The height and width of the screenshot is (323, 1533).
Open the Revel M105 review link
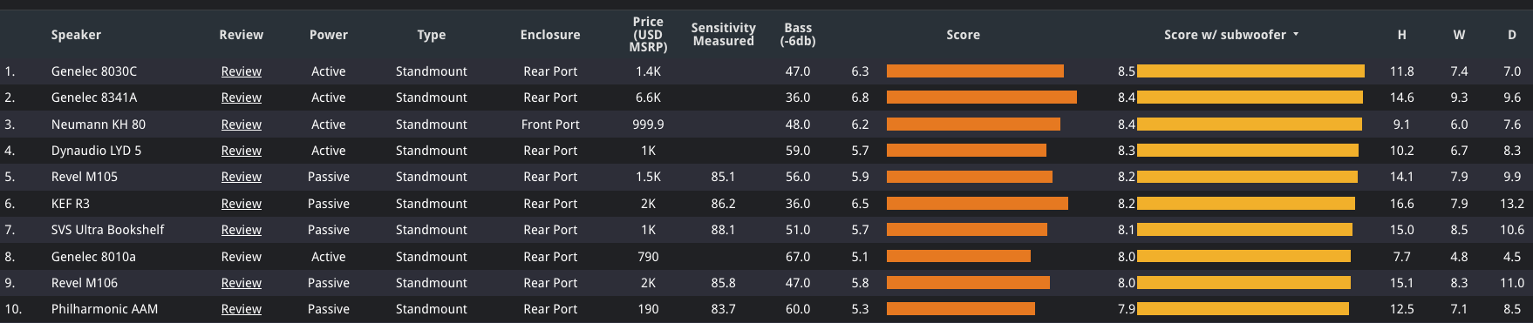coord(242,177)
